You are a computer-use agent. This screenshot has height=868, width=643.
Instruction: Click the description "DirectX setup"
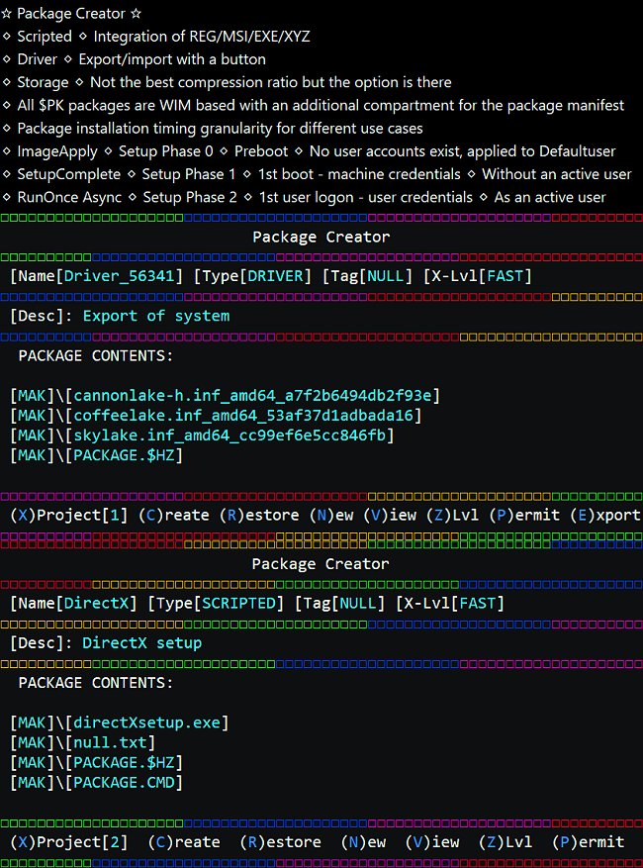[x=141, y=642]
